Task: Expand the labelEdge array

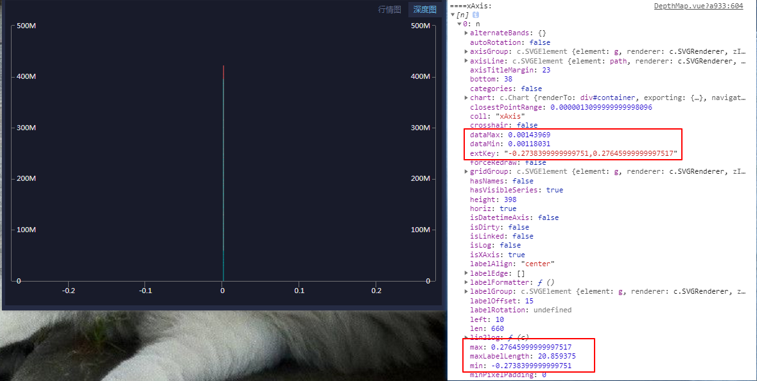Action: click(x=466, y=273)
